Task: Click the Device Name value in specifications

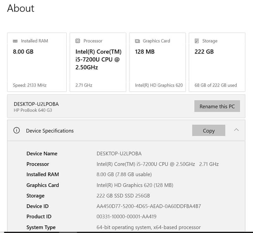Action: (x=119, y=154)
